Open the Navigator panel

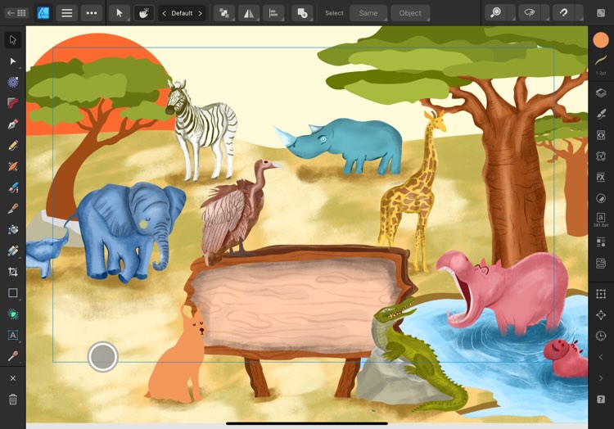(601, 314)
